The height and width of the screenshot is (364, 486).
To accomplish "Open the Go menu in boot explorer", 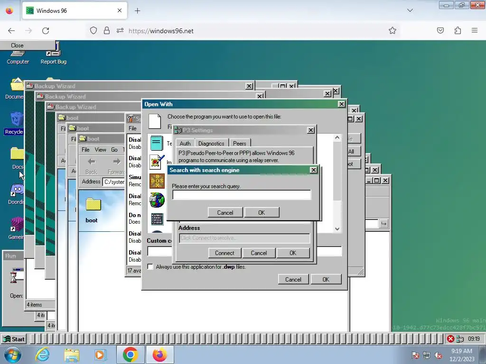I will [114, 149].
